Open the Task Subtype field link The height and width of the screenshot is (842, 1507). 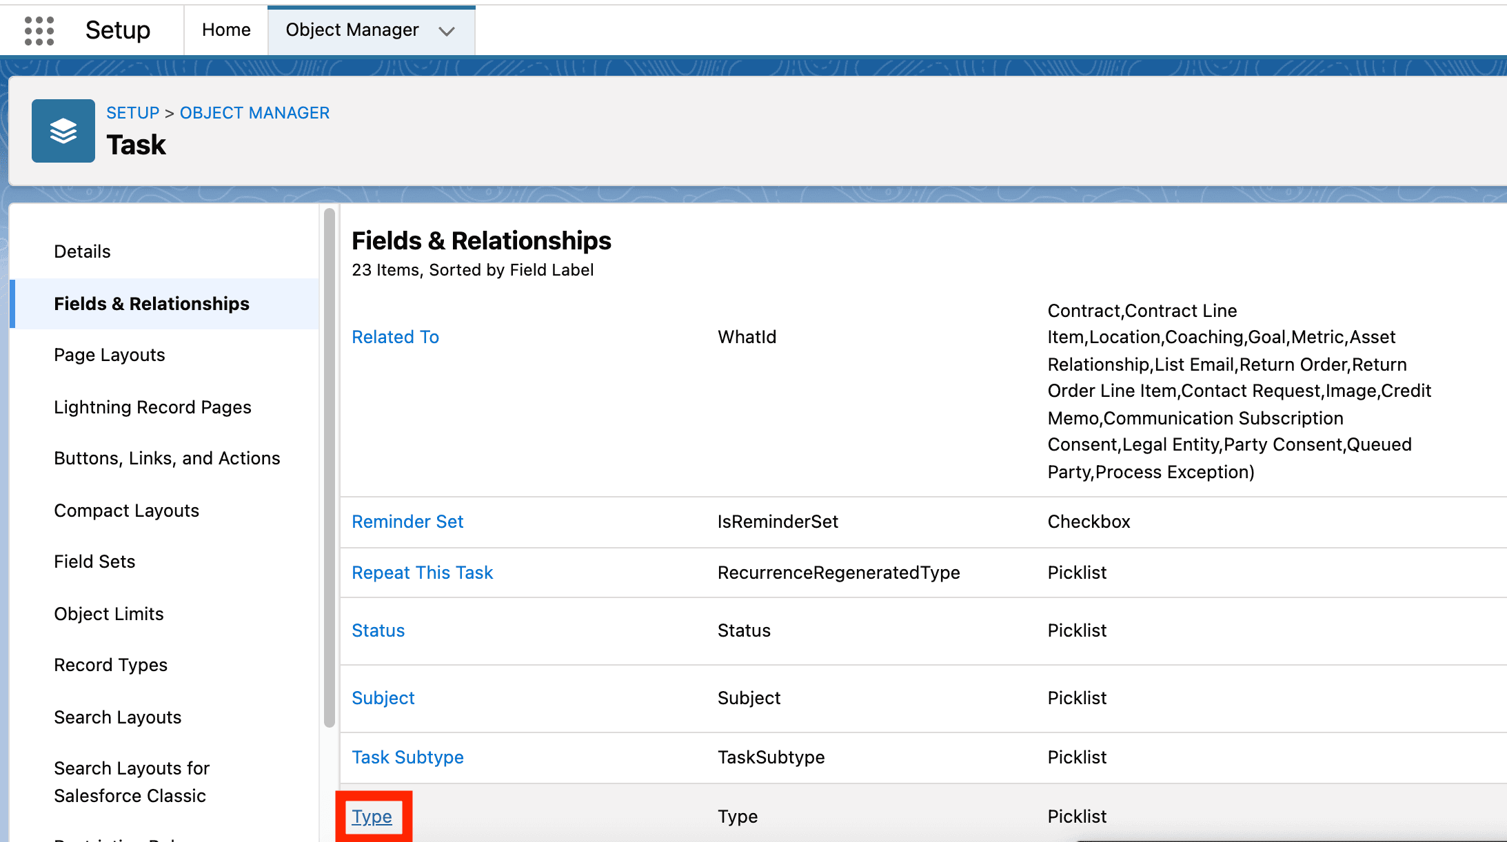407,757
